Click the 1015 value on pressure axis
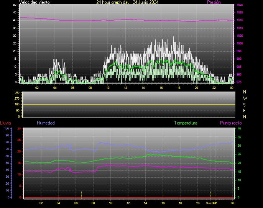The image size is (263, 208). pos(240,20)
